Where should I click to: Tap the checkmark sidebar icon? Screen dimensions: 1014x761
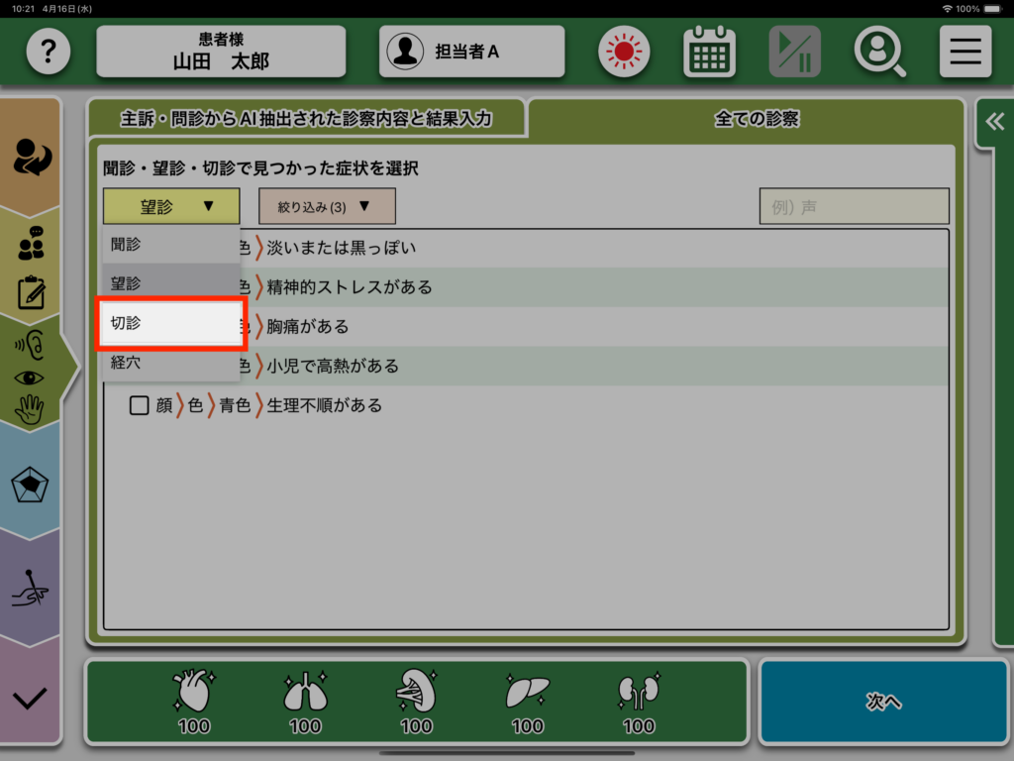pyautogui.click(x=30, y=698)
